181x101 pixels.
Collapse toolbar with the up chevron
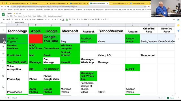pyautogui.click(x=174, y=19)
